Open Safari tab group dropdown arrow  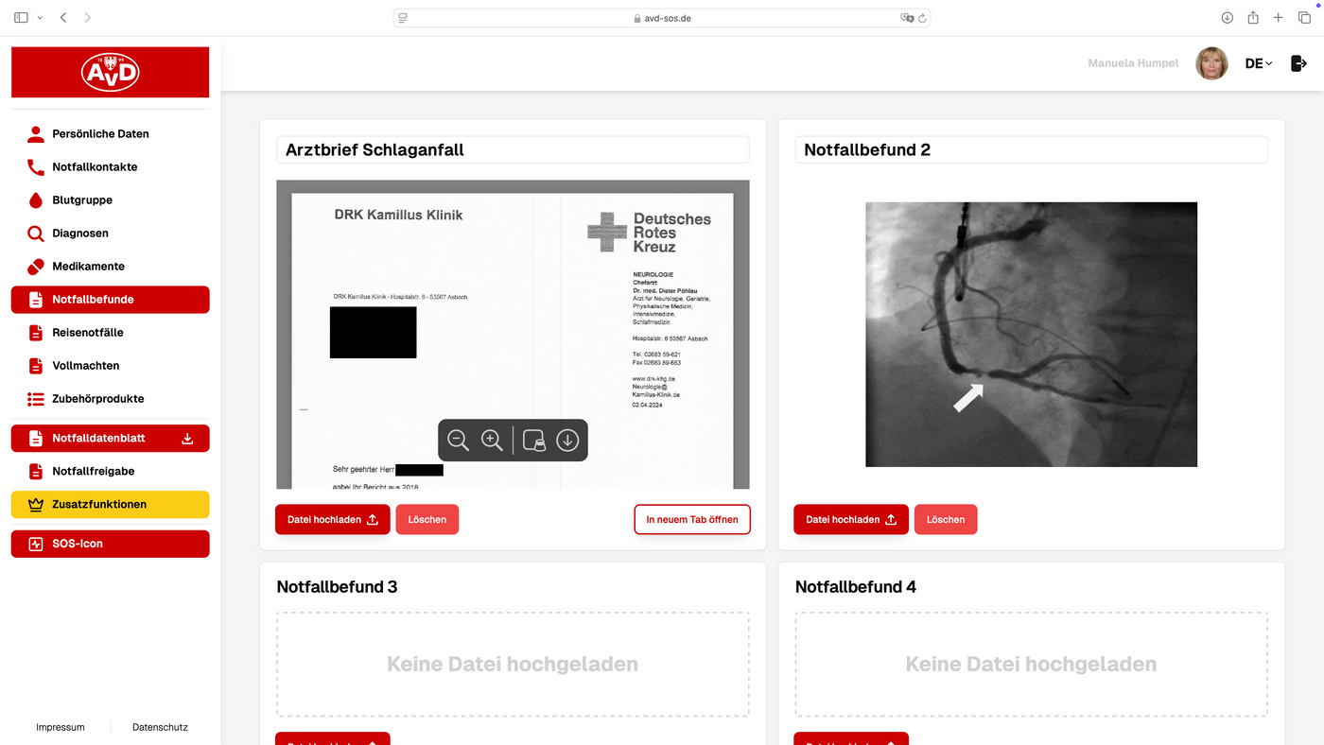(40, 18)
